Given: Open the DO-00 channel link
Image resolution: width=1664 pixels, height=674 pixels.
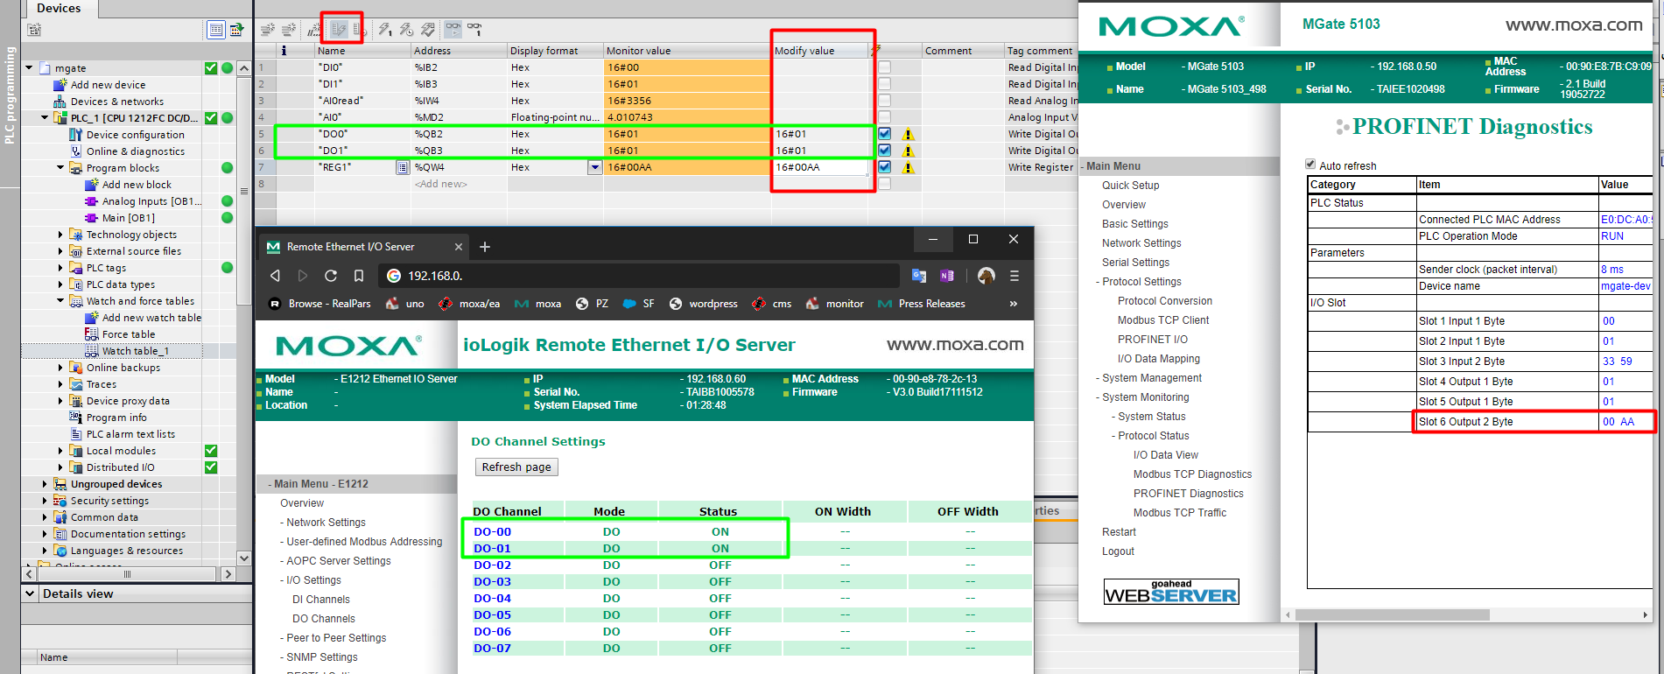Looking at the screenshot, I should pyautogui.click(x=492, y=531).
